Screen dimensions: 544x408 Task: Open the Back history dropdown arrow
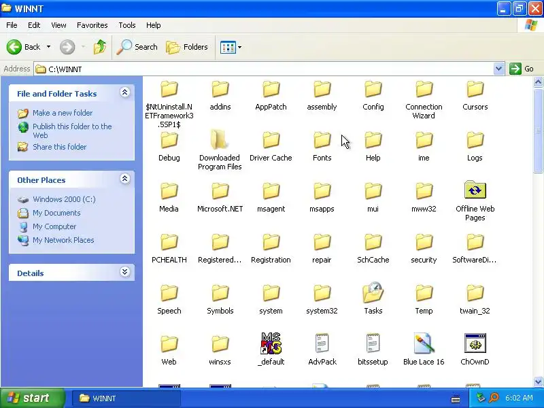[48, 47]
